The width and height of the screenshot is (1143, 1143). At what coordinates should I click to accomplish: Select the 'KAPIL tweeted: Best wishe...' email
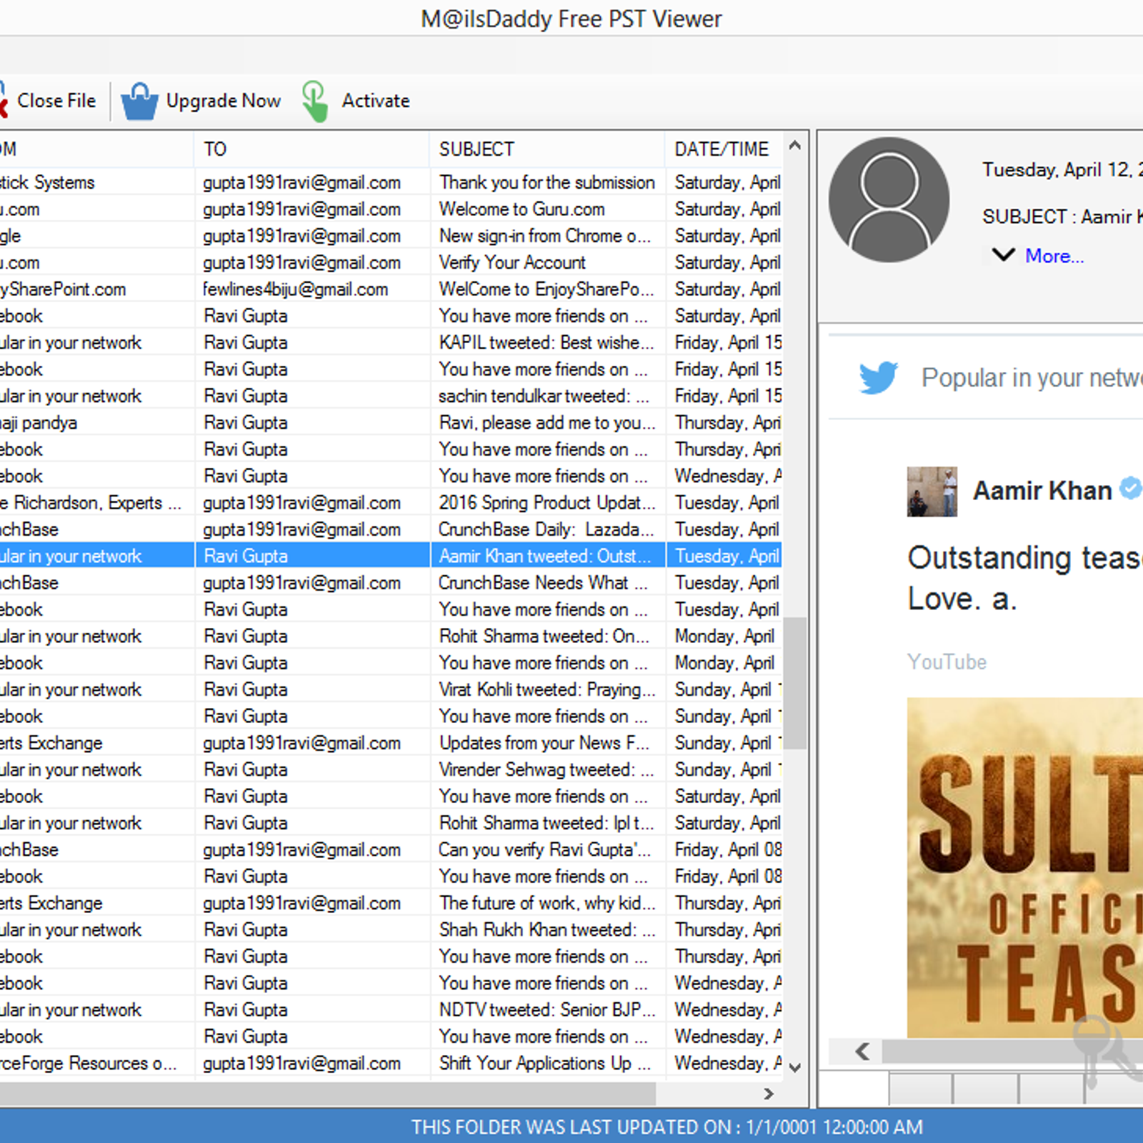(391, 342)
